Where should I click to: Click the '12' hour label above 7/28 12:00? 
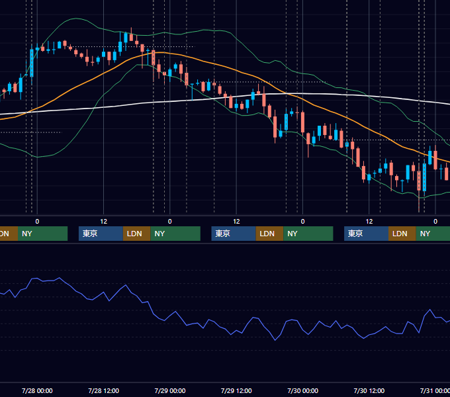pos(104,222)
